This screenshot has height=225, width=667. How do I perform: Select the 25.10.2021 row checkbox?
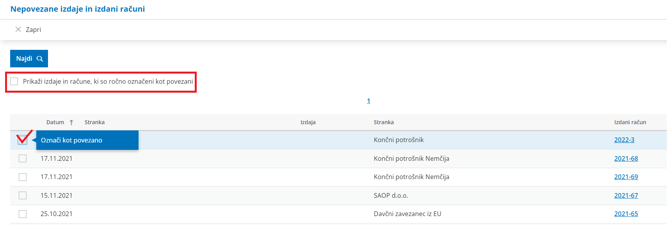23,214
